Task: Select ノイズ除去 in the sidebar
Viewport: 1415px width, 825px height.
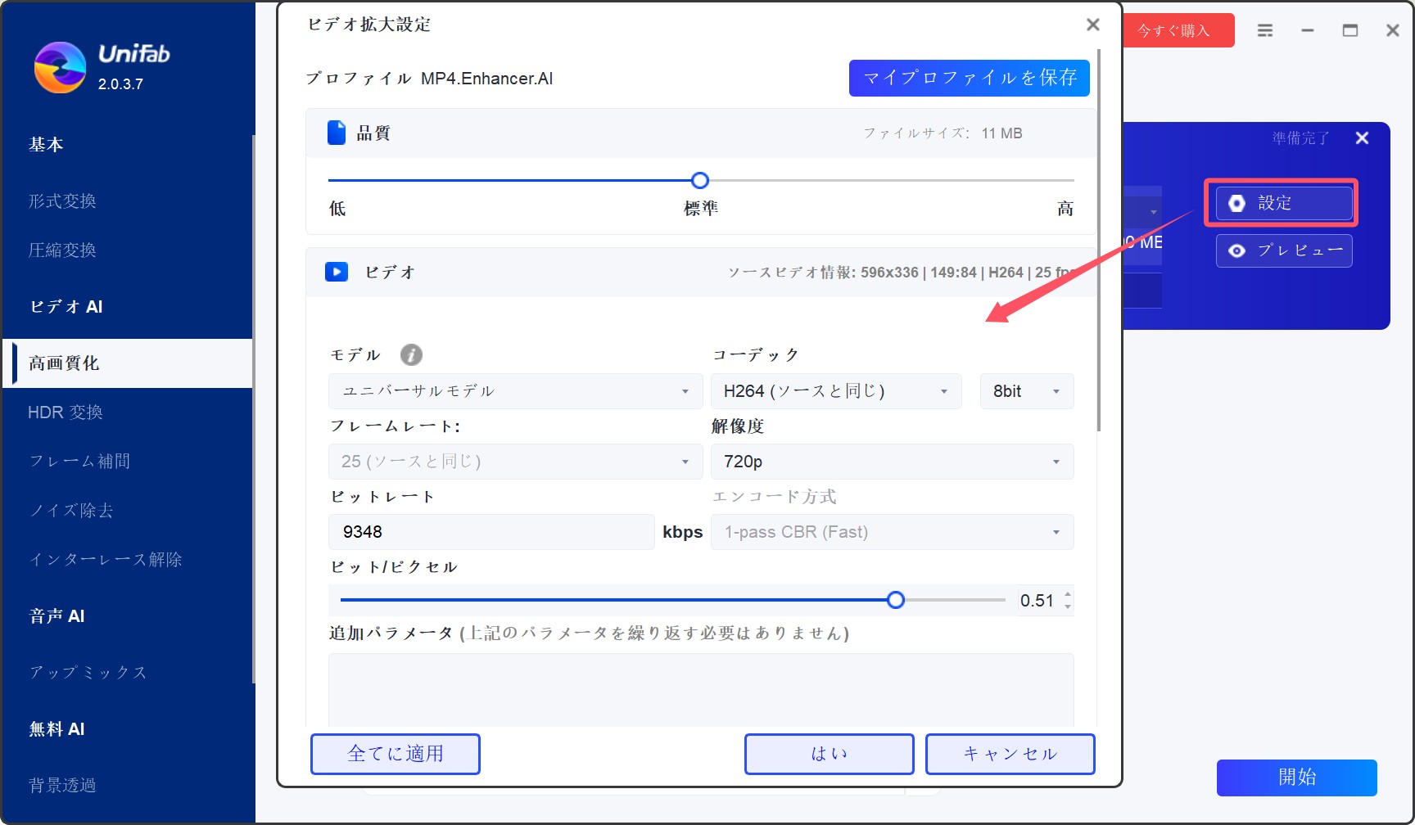Action: coord(71,511)
